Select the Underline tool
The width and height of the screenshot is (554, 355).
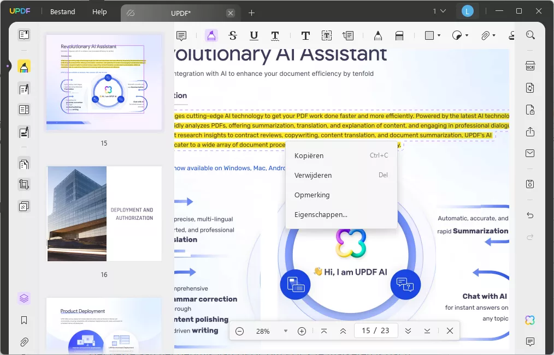click(x=254, y=35)
